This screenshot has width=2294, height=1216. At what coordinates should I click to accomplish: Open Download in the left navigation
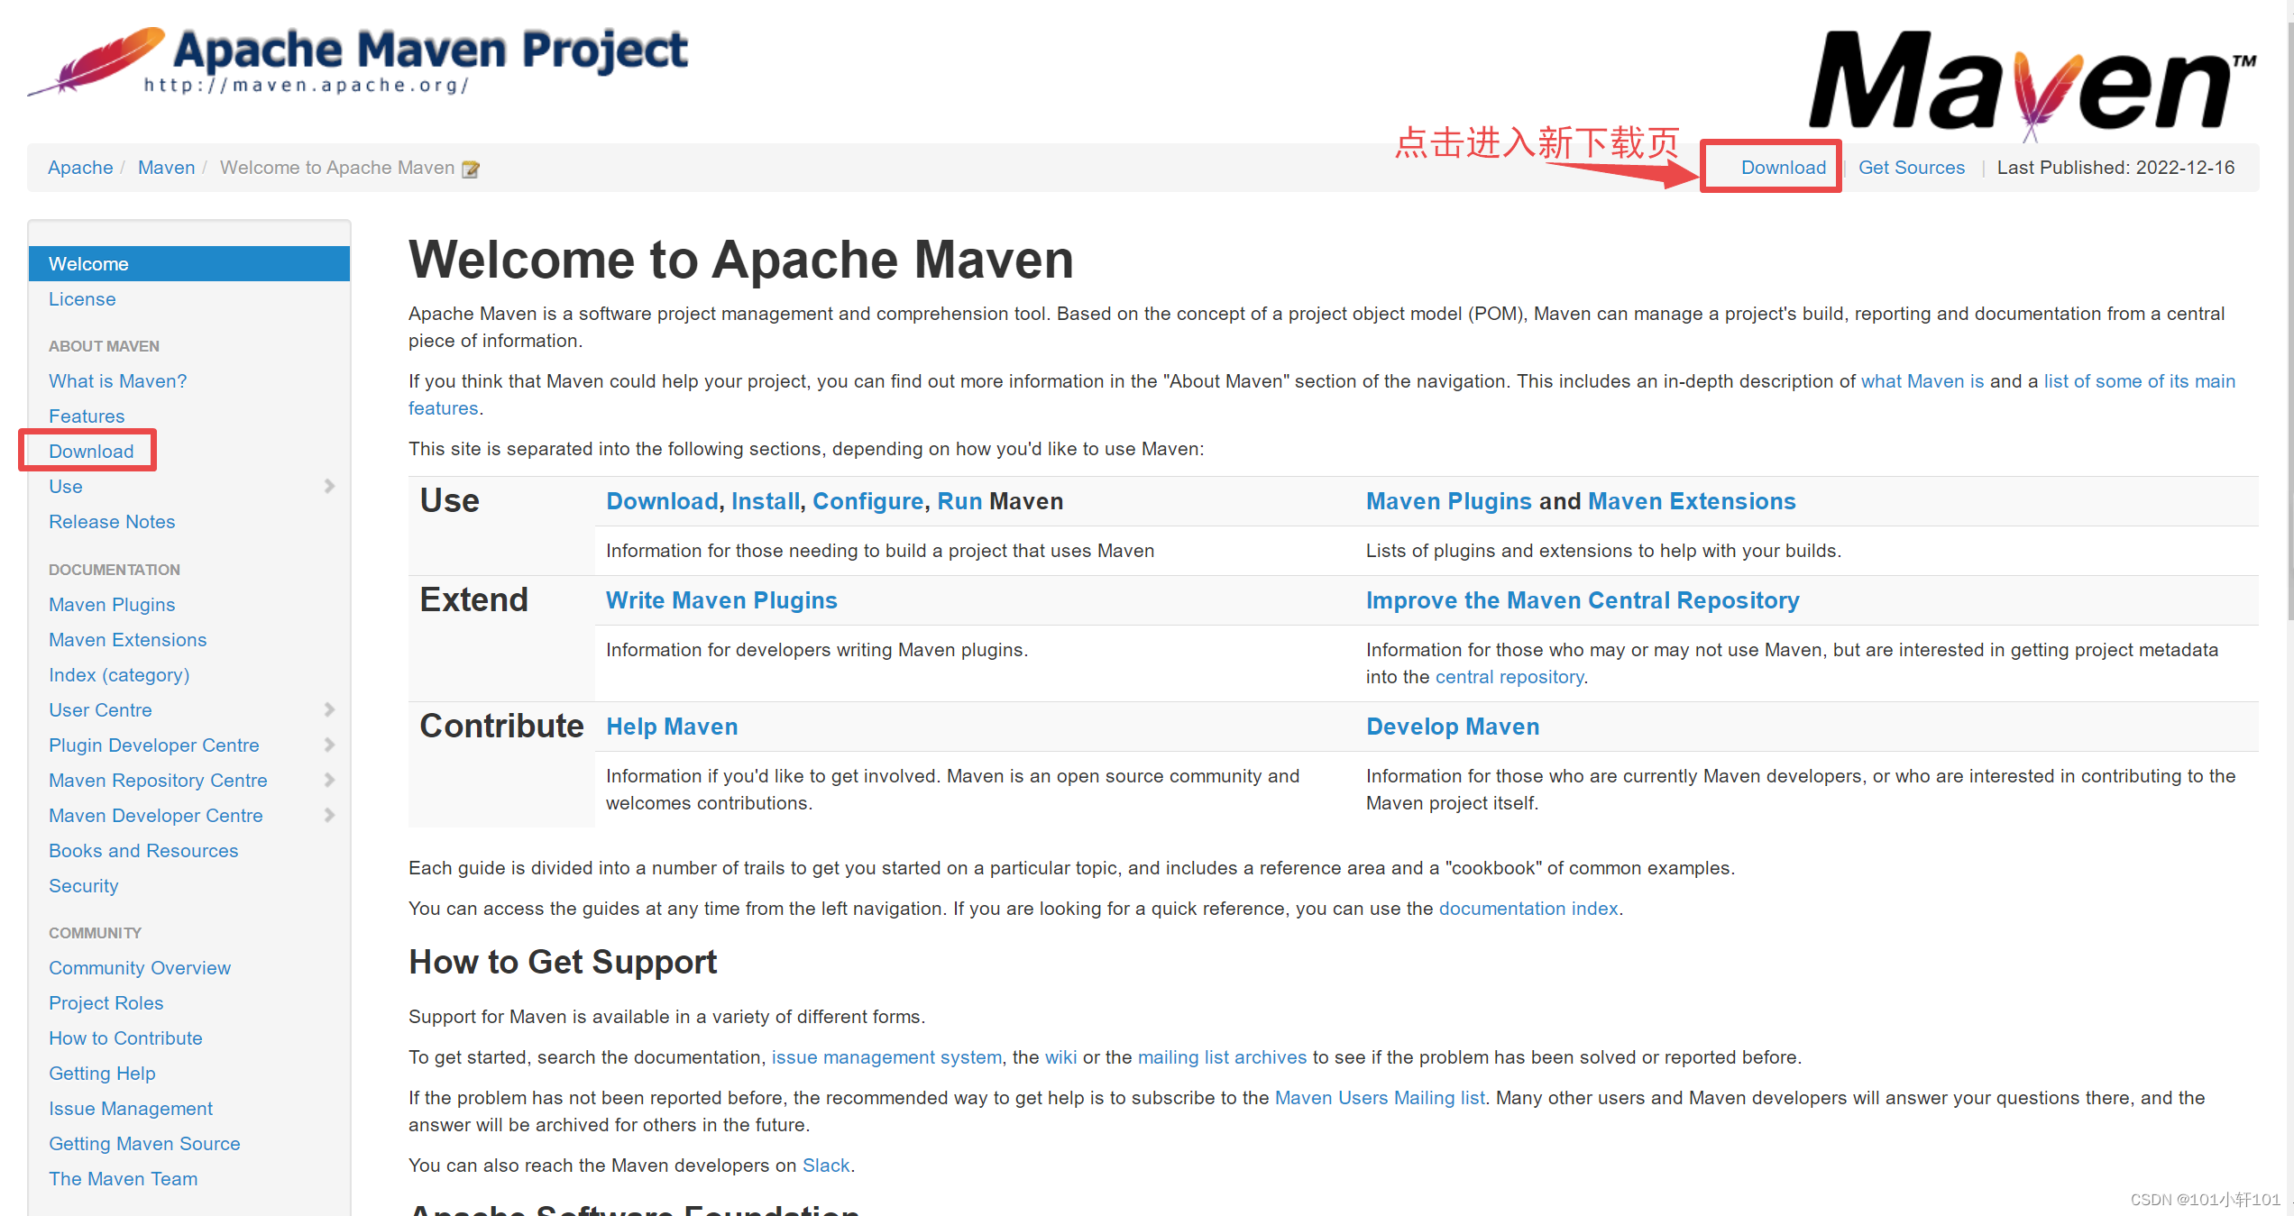[x=91, y=452]
